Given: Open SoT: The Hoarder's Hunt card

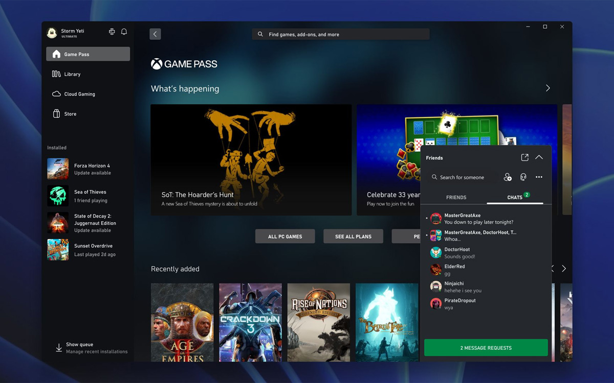Looking at the screenshot, I should point(251,160).
